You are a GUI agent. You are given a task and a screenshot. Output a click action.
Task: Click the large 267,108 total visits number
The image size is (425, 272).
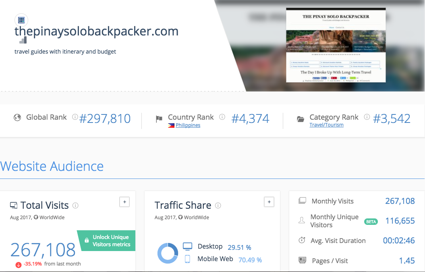43,250
